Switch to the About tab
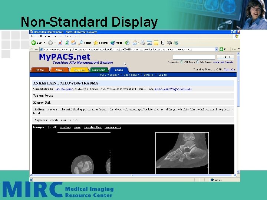The height and width of the screenshot is (200, 267). [59, 70]
